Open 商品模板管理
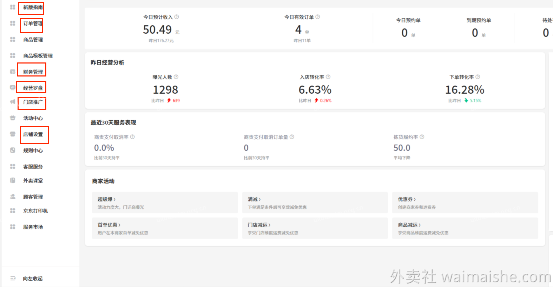Viewport: 553px width, 287px height. (x=38, y=56)
